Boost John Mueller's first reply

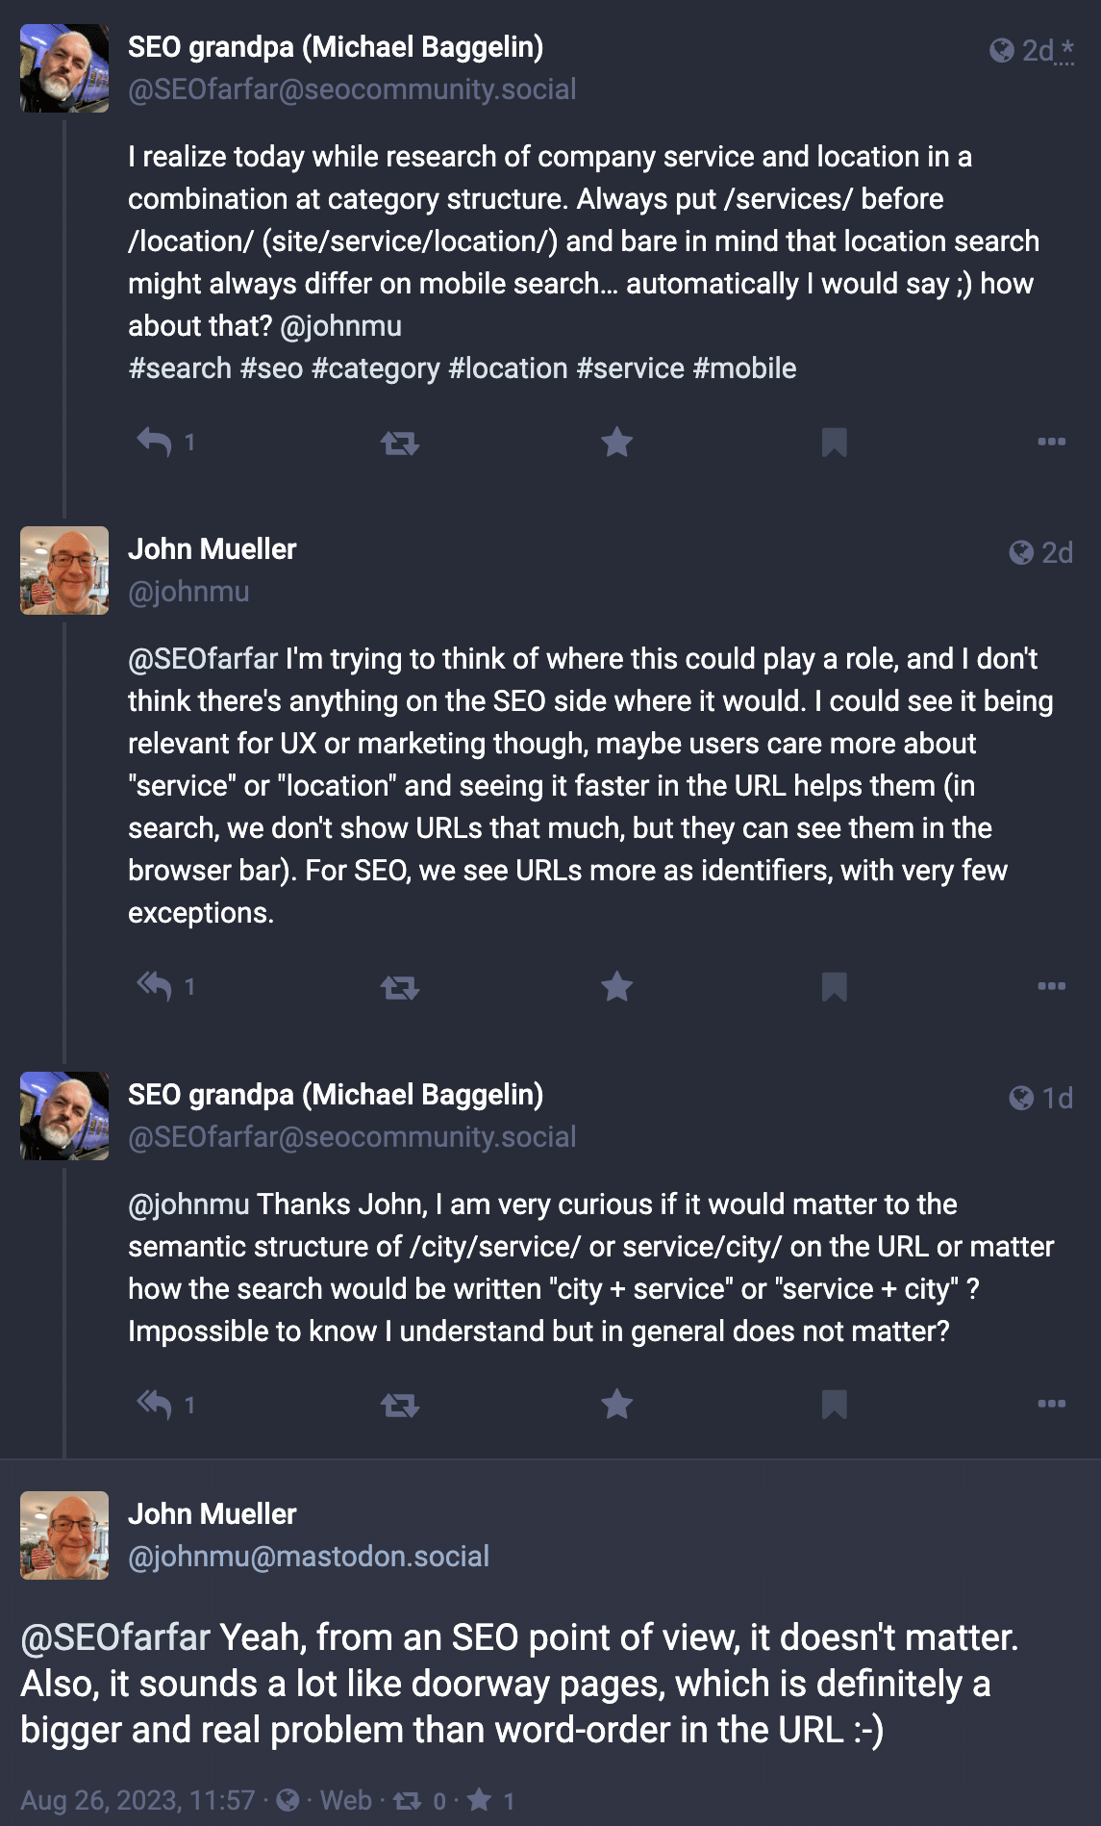399,987
